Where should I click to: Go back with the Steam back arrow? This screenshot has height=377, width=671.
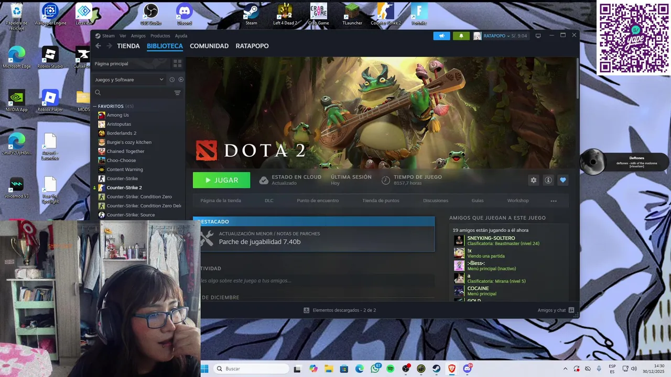pyautogui.click(x=98, y=46)
